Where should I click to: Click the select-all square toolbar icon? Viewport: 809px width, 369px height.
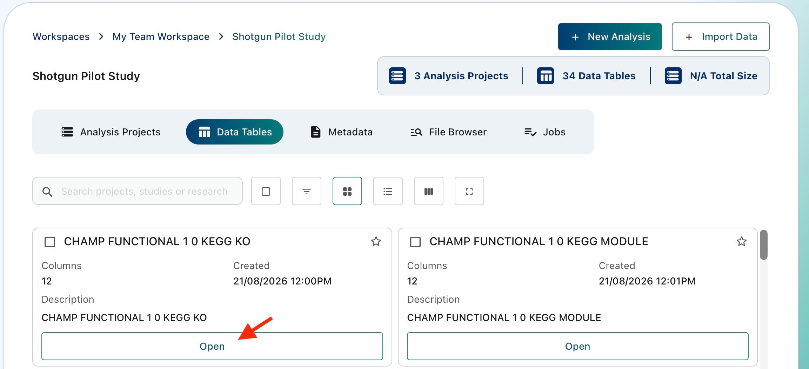pyautogui.click(x=266, y=191)
